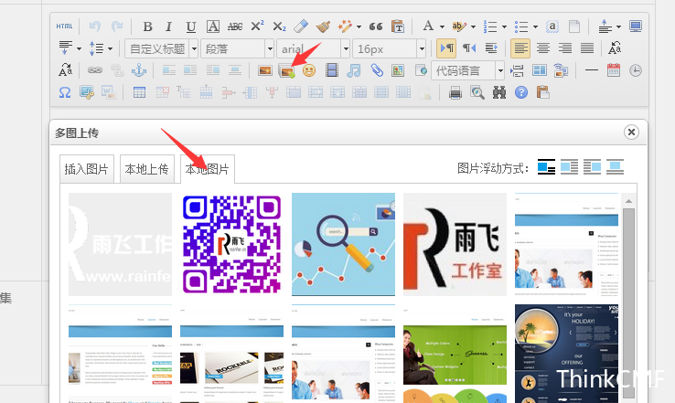Open the font color dropdown arrow
675x403 pixels.
[442, 27]
